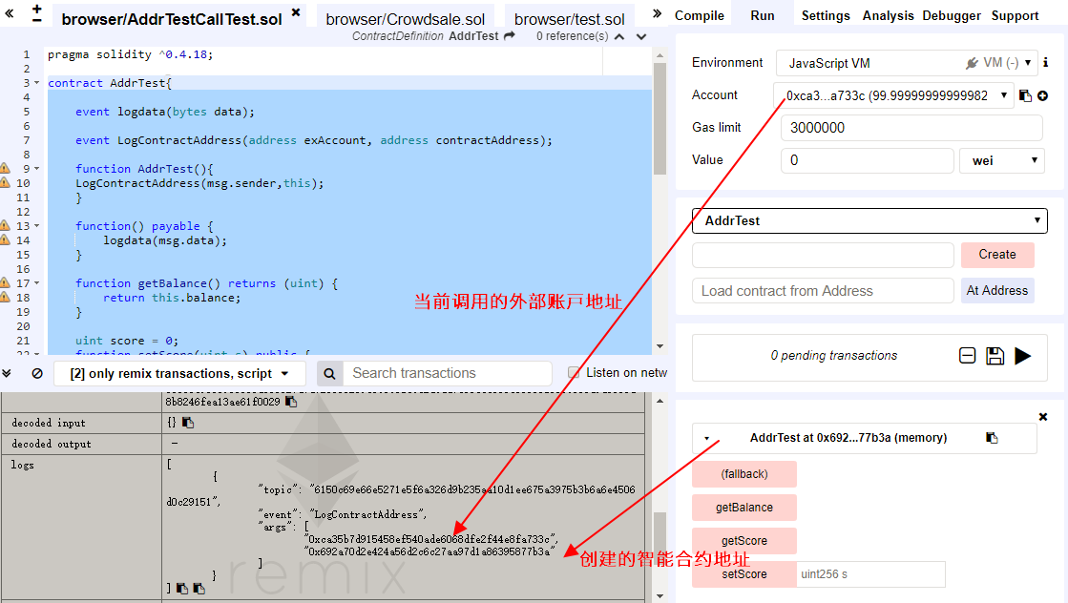Enable Listen on network checkbox
Screen dimensions: 1068x603
click(574, 372)
